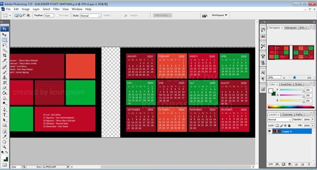Open the Opacity slider arrow
The width and height of the screenshot is (317, 170).
pos(313,119)
